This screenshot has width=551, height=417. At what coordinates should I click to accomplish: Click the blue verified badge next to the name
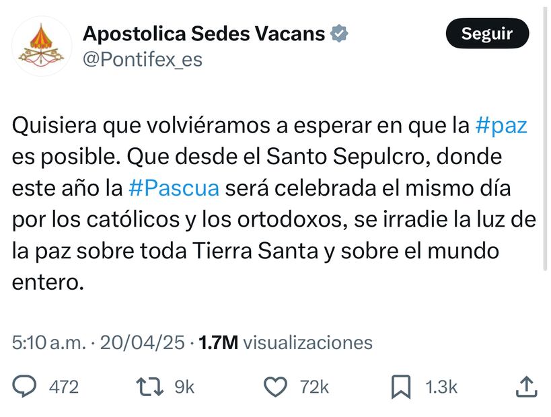[x=340, y=32]
